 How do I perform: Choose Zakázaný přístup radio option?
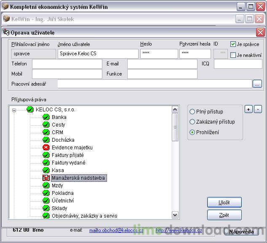point(192,122)
